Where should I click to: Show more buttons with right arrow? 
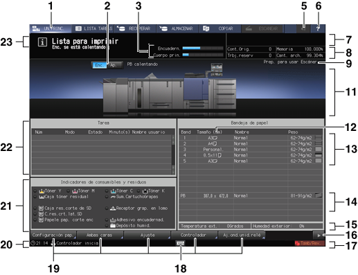pyautogui.click(x=319, y=236)
